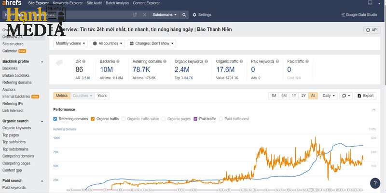Open Internal backlinks report
The height and width of the screenshot is (193, 386).
(x=16, y=97)
